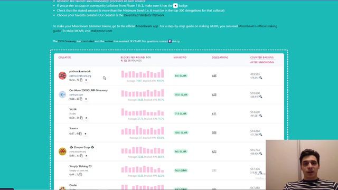The width and height of the screenshot is (338, 190).
Task: Select the Source collator name
Action: tap(73, 128)
